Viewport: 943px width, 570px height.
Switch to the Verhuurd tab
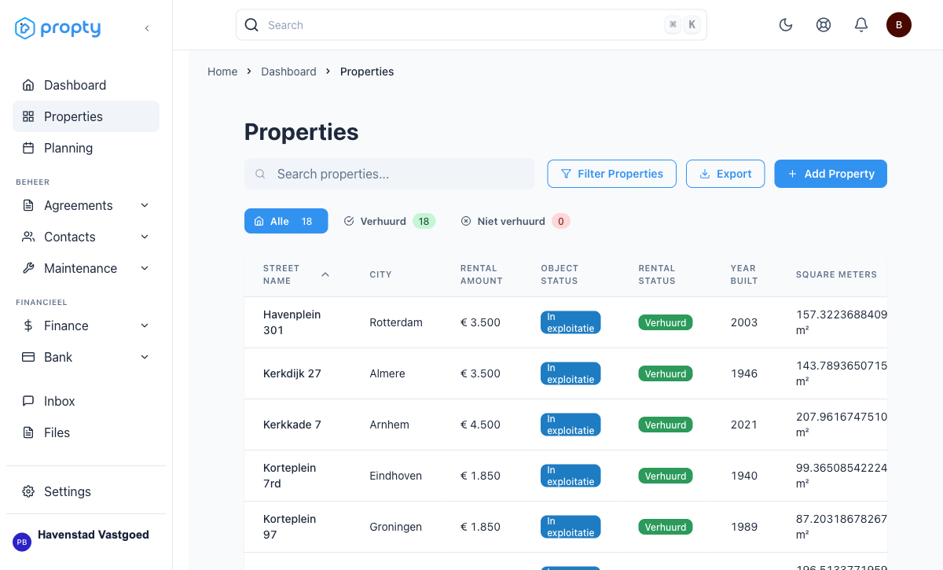point(389,221)
